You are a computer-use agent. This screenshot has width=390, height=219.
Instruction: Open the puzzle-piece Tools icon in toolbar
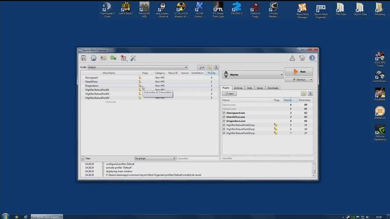click(x=123, y=58)
